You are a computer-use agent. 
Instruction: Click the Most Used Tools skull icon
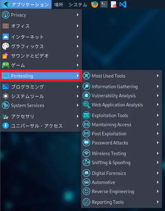(86, 76)
